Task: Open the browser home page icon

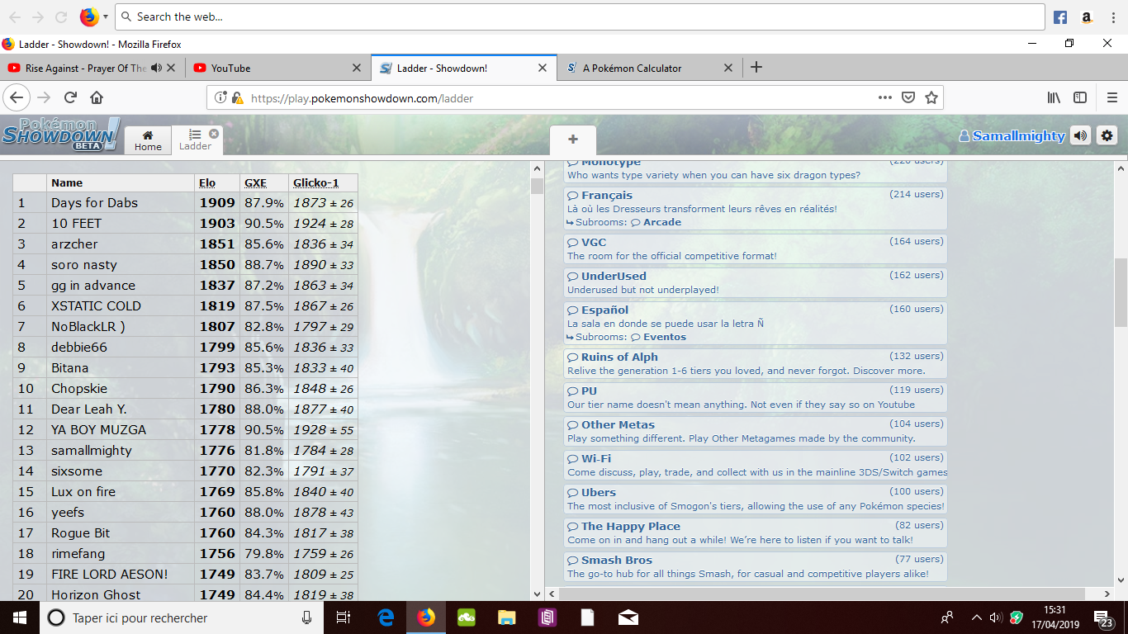Action: [x=97, y=97]
